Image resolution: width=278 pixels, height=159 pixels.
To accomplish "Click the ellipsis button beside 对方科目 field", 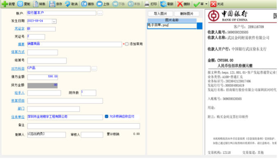I will tap(94, 69).
